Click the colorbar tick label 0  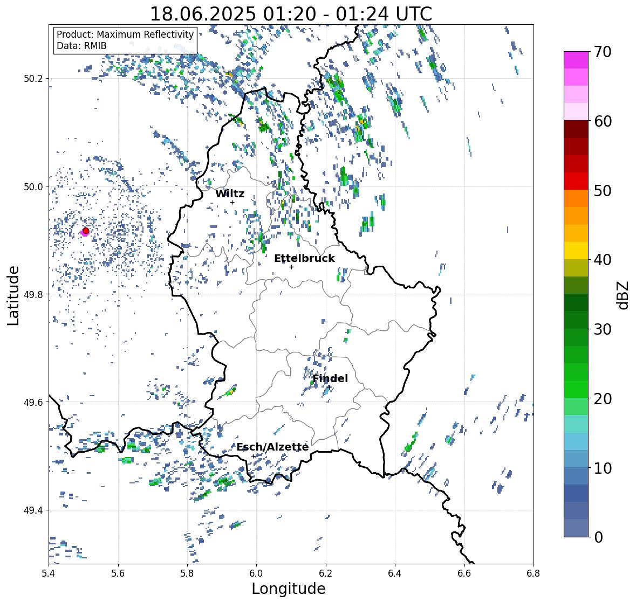point(598,537)
